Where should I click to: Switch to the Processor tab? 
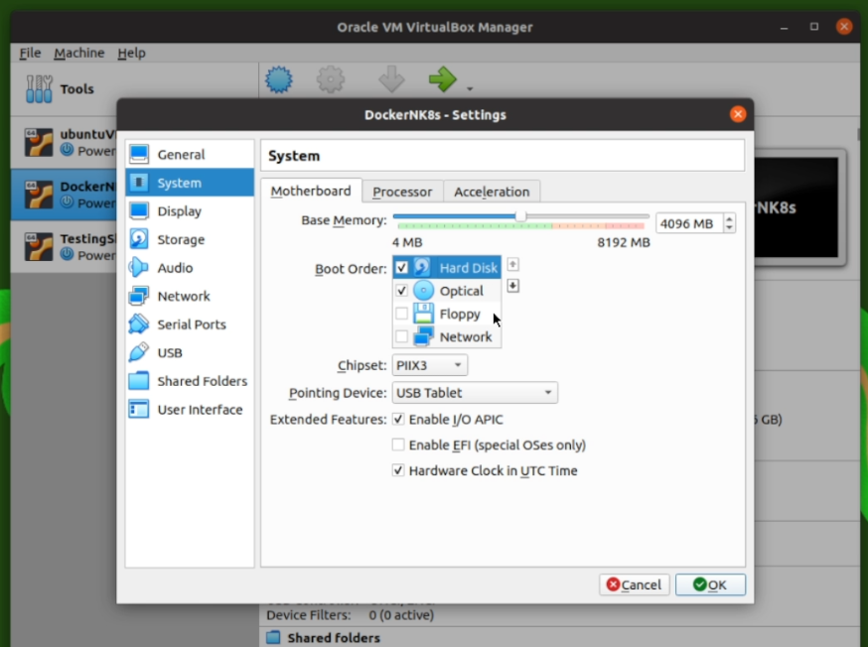pos(402,191)
